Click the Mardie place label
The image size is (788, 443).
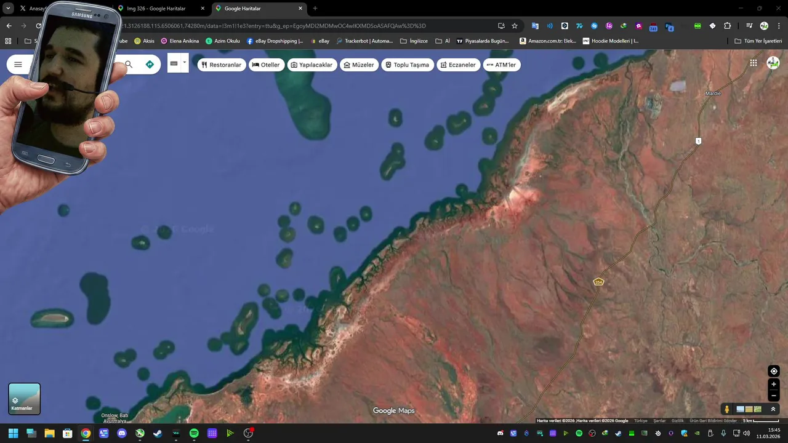tap(713, 94)
